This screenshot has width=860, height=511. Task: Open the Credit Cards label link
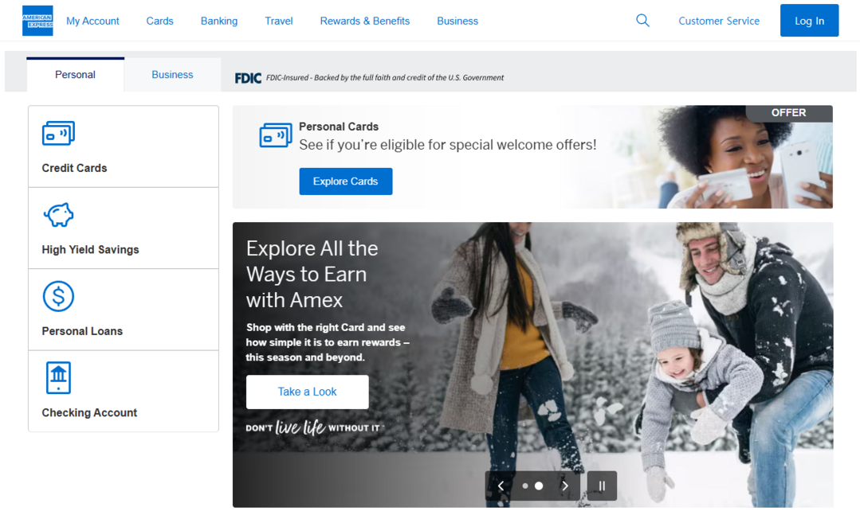pos(74,168)
